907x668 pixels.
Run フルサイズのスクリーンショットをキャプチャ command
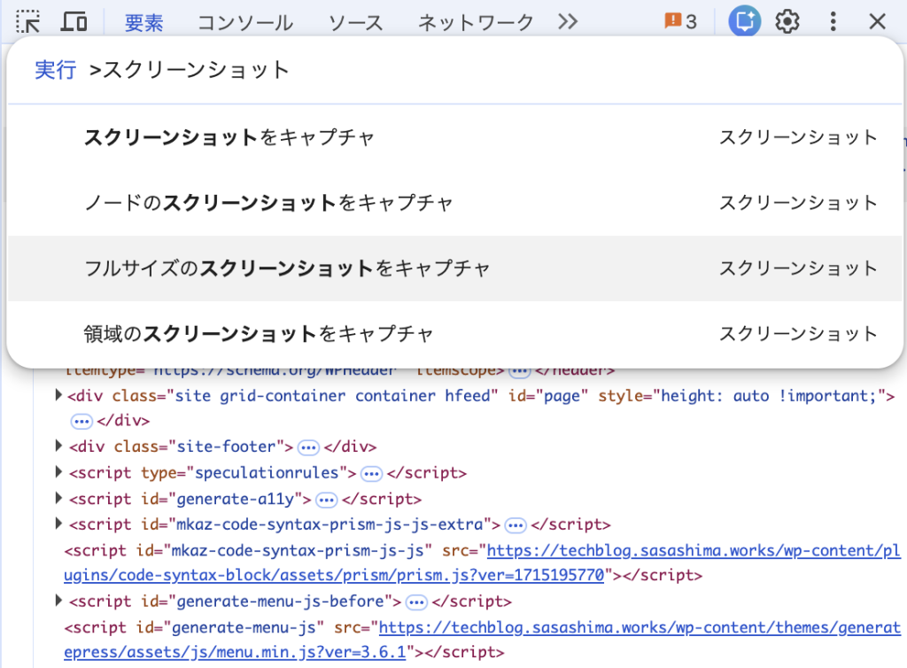point(454,268)
